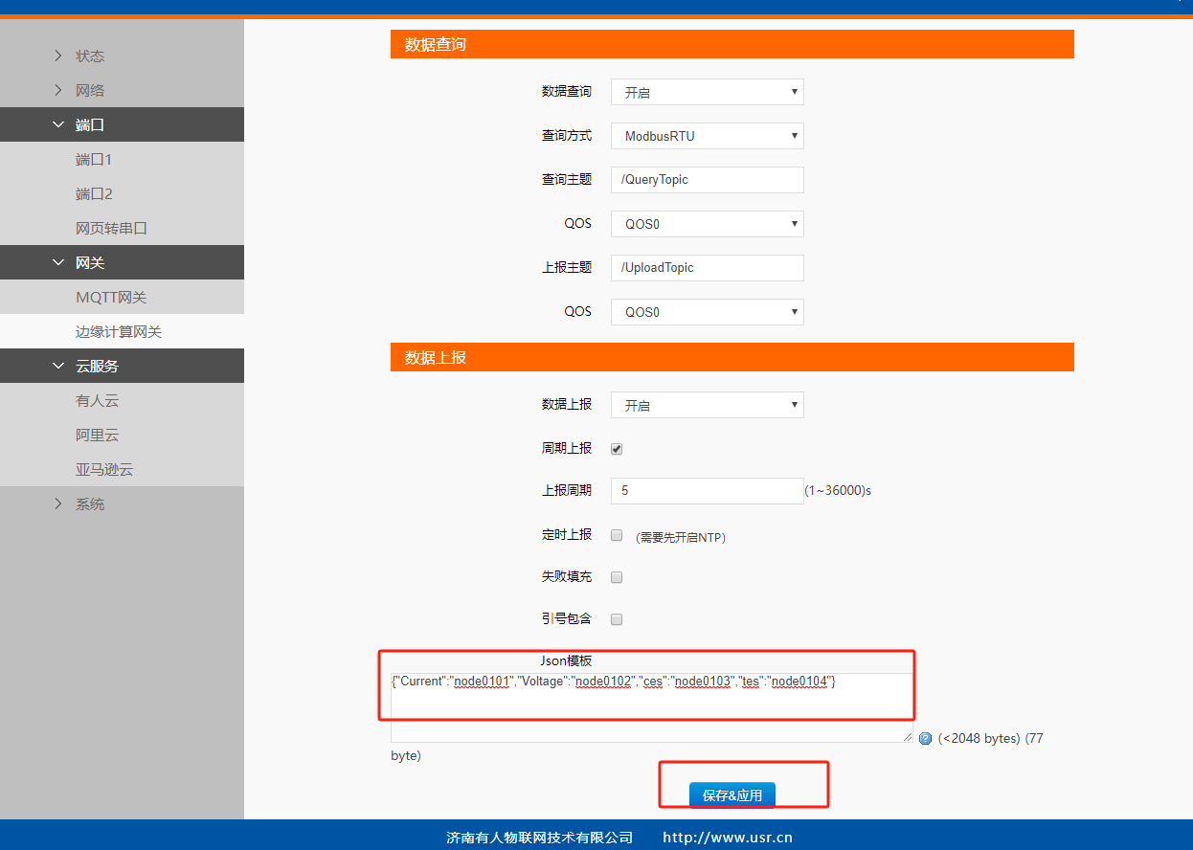The image size is (1193, 850).
Task: Go to 阿里云 settings
Action: pos(98,436)
